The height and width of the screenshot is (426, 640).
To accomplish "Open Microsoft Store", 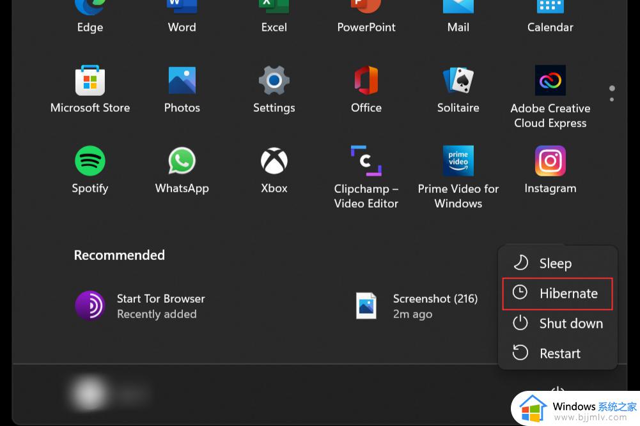I will click(90, 89).
